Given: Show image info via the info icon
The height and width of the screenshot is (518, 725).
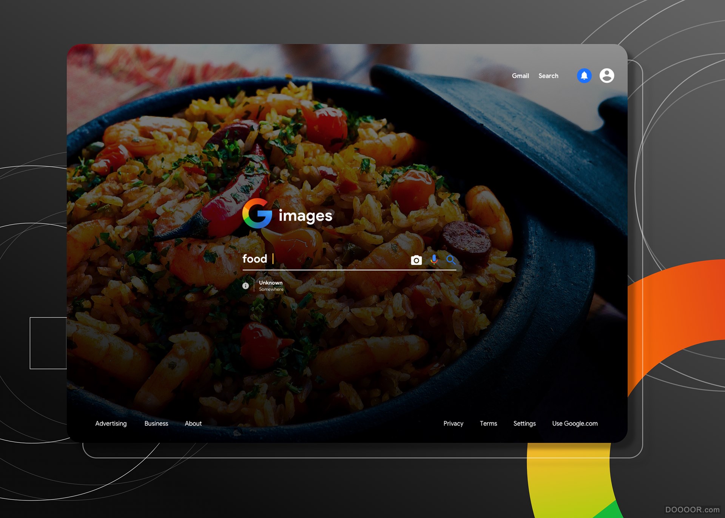Looking at the screenshot, I should pos(245,286).
